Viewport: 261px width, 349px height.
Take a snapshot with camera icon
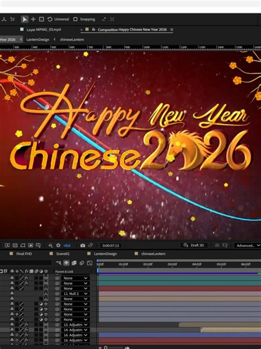(83, 246)
